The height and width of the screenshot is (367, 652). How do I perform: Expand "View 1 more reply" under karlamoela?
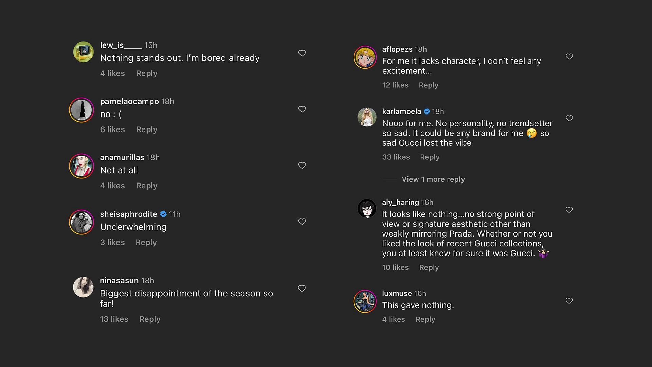[x=433, y=179]
